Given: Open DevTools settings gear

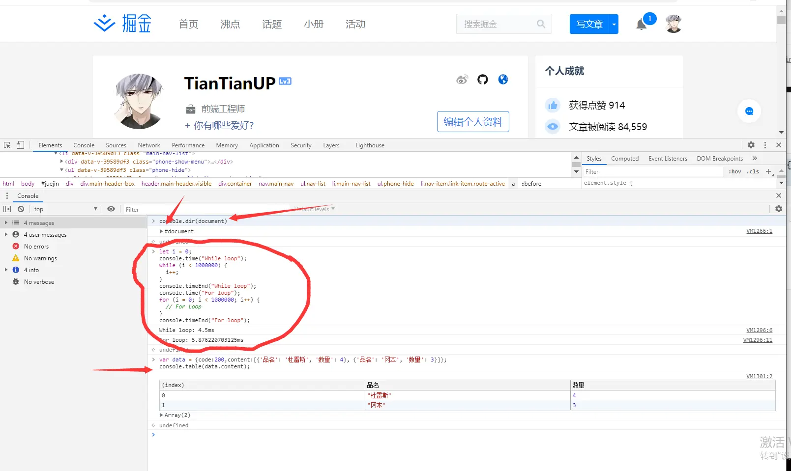Looking at the screenshot, I should click(x=751, y=145).
